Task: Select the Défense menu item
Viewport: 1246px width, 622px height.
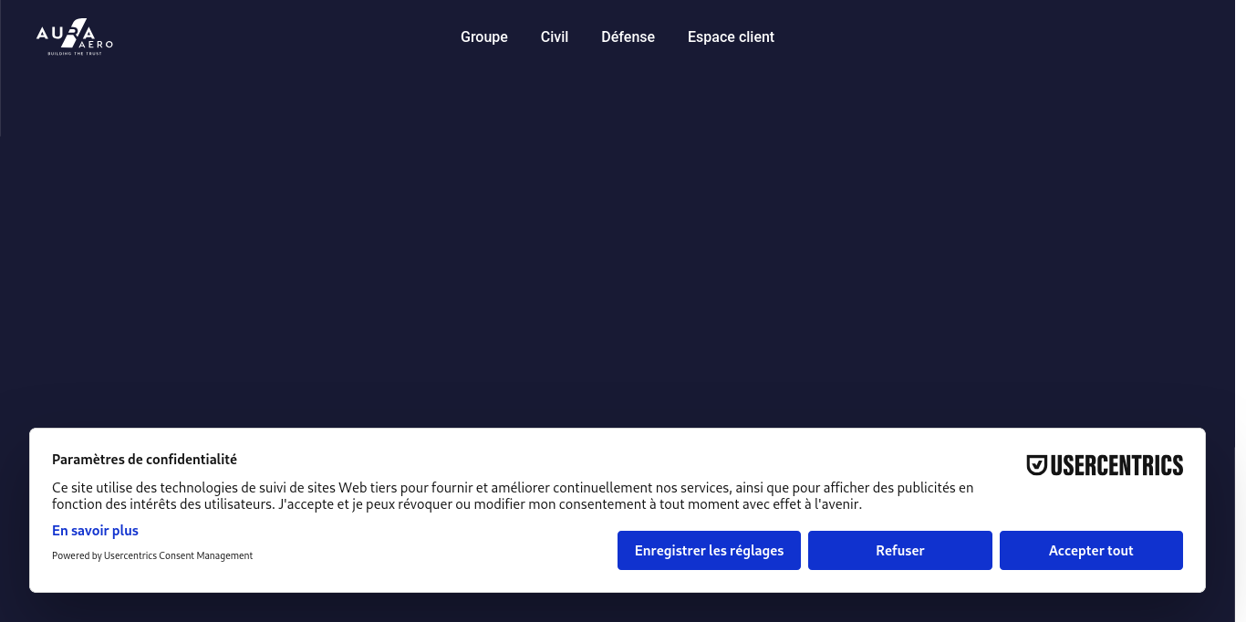Action: pos(628,37)
